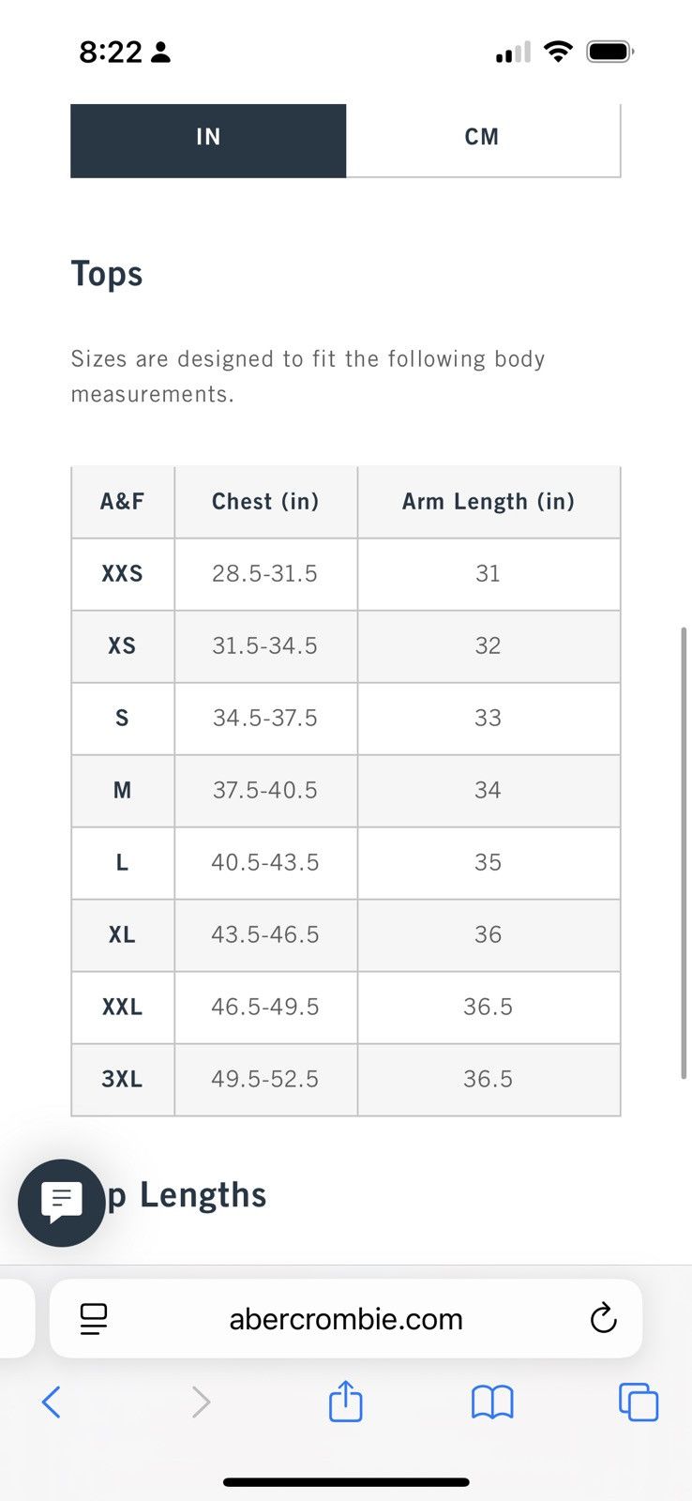Tap the XL size row label

(x=123, y=935)
